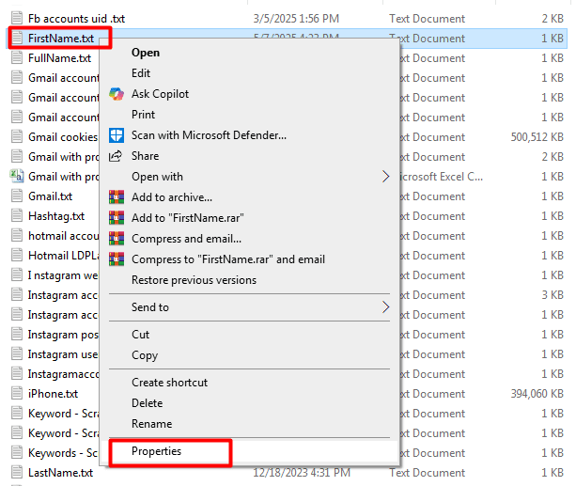576x486 pixels.
Task: Click the Hotmail LDPL file icon
Action: point(17,255)
